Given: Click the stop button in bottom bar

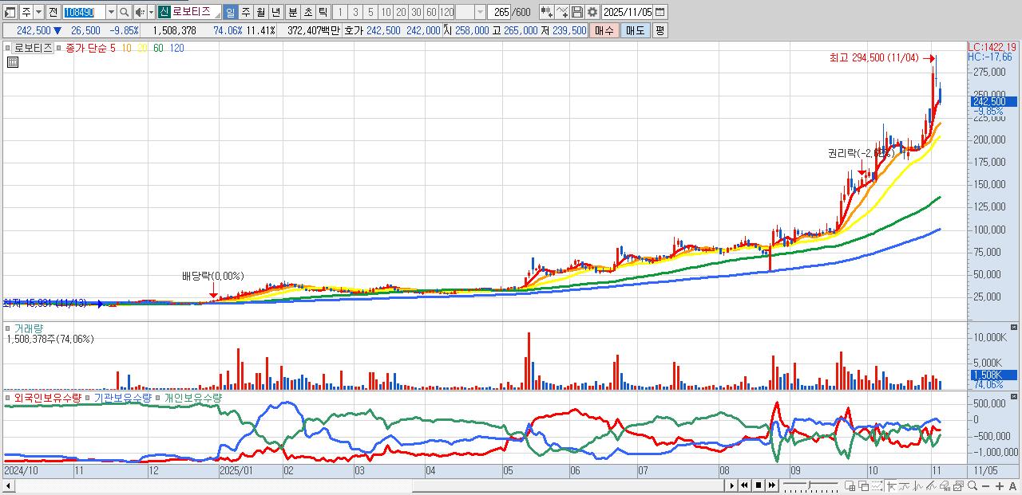Looking at the screenshot, I should click(x=759, y=485).
